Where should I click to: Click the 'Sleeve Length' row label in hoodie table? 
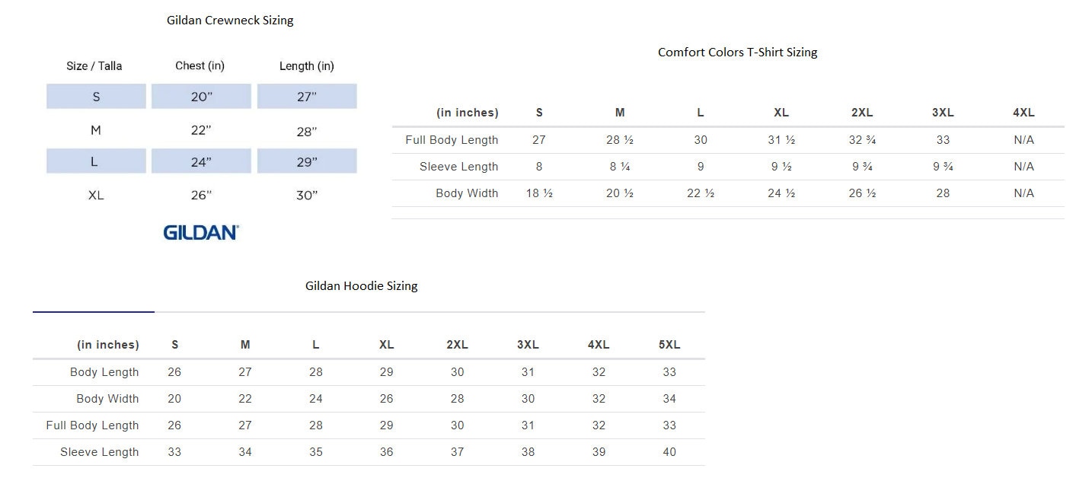pos(100,452)
